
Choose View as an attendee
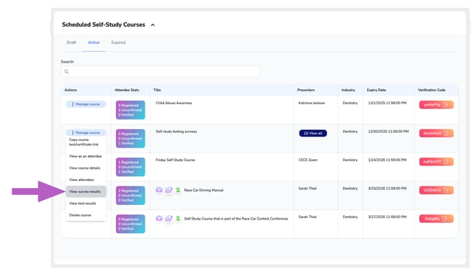click(86, 156)
